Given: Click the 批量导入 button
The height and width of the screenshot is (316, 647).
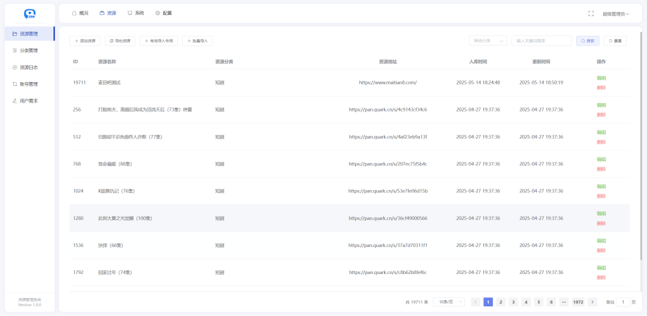Looking at the screenshot, I should tap(197, 41).
